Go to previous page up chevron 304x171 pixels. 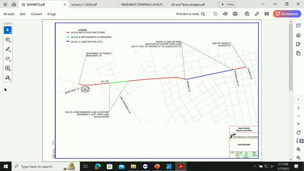click(x=298, y=116)
